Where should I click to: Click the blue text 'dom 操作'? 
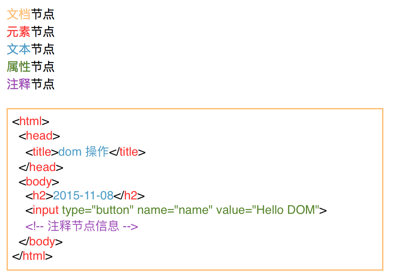point(84,152)
